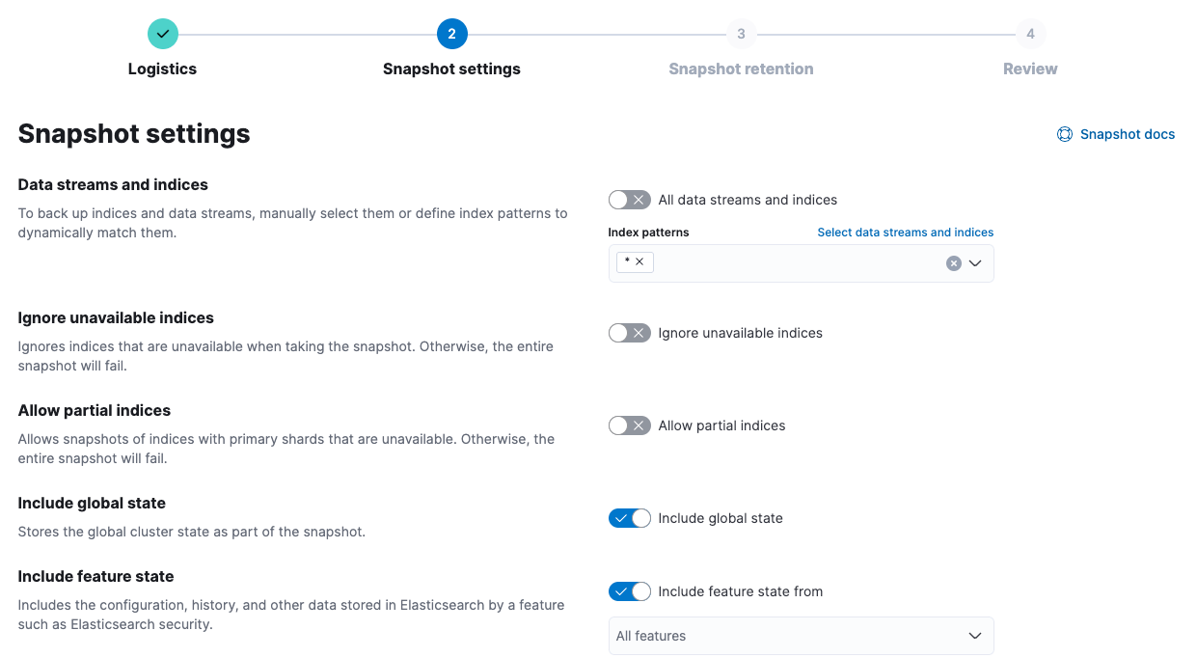Click the completed Logistics step checkmark icon

pos(162,33)
